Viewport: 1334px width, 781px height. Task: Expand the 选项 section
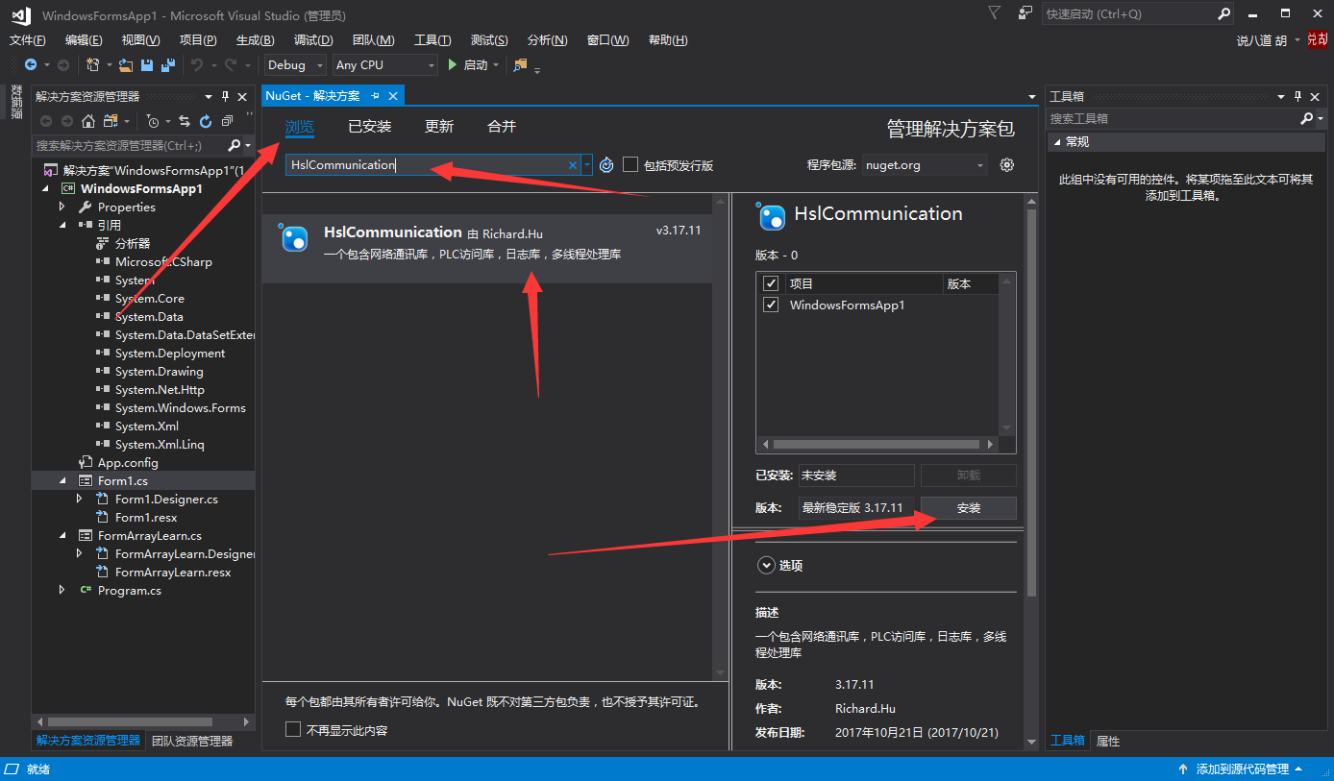[766, 566]
